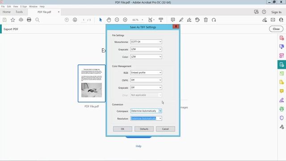This screenshot has width=286, height=161.
Task: Click Cancel in TIFF Settings dialog
Action: coord(165,129)
